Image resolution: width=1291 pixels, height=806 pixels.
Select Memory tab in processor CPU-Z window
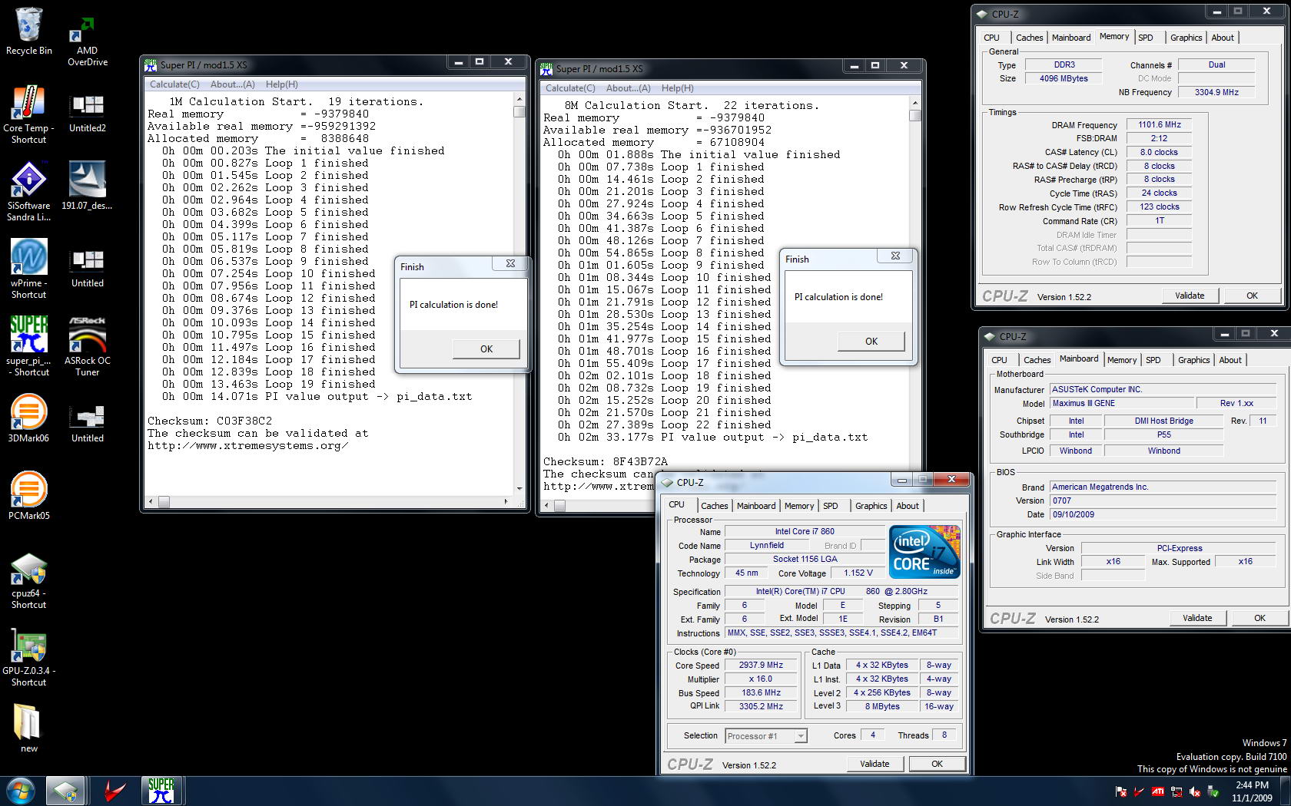[x=798, y=506]
